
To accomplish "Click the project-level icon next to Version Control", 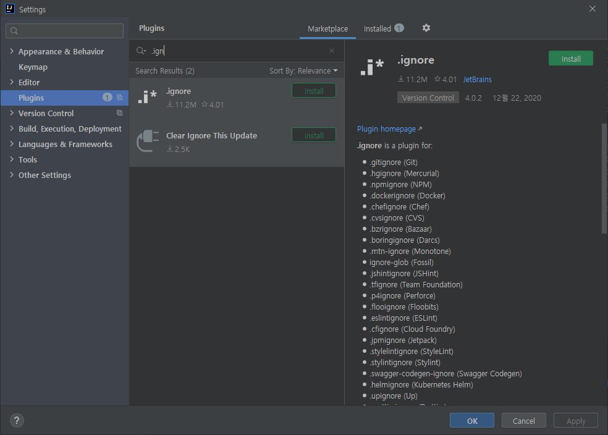I will click(119, 113).
